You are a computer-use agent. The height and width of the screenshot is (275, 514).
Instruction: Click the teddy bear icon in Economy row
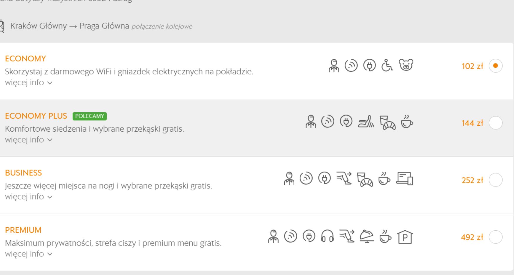click(x=406, y=65)
